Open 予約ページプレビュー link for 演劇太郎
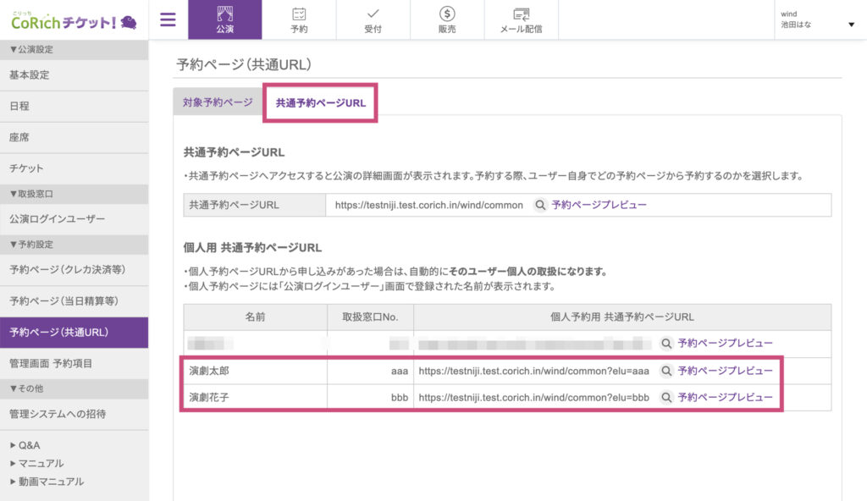Screen dimensions: 867x501 725,371
